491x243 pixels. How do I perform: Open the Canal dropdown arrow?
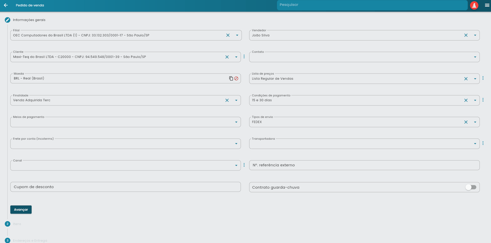pos(236,166)
